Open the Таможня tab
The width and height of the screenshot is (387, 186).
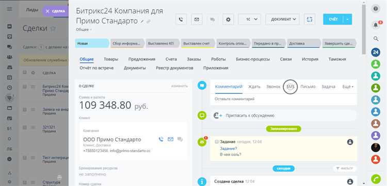(337, 59)
